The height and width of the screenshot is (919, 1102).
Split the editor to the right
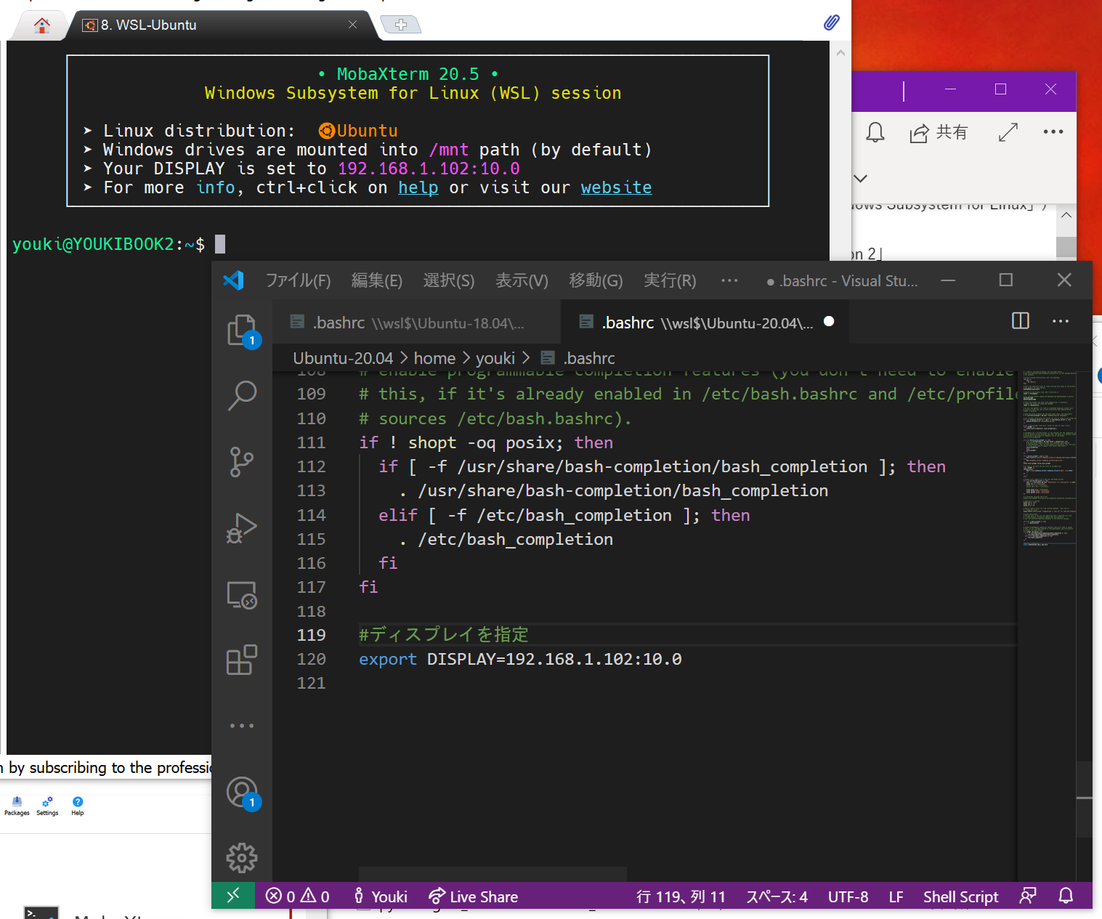[x=1021, y=321]
